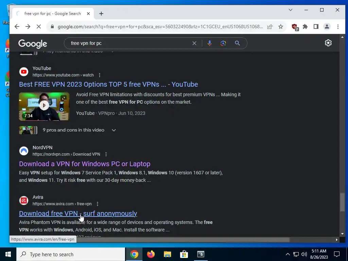Open a new browser tab
348x261 pixels.
(x=101, y=14)
